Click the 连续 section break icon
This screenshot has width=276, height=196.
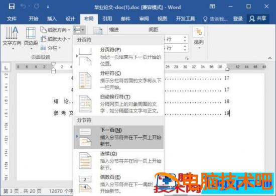(x=85, y=161)
